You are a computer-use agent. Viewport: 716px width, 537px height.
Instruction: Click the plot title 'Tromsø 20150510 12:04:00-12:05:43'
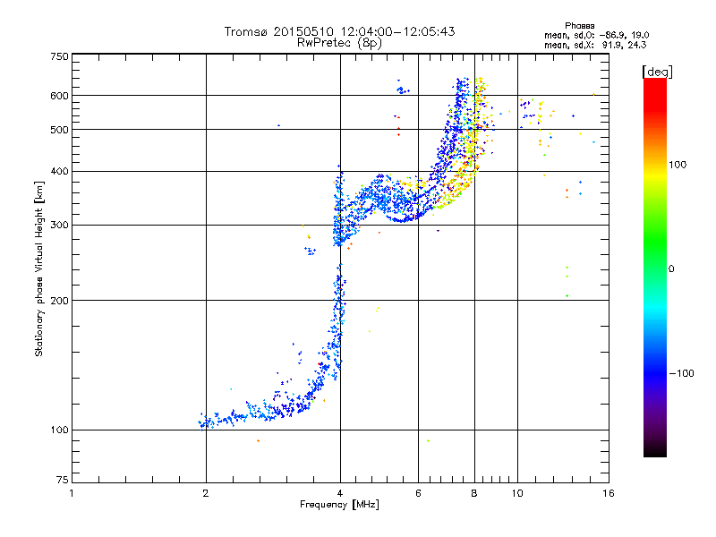pos(339,31)
